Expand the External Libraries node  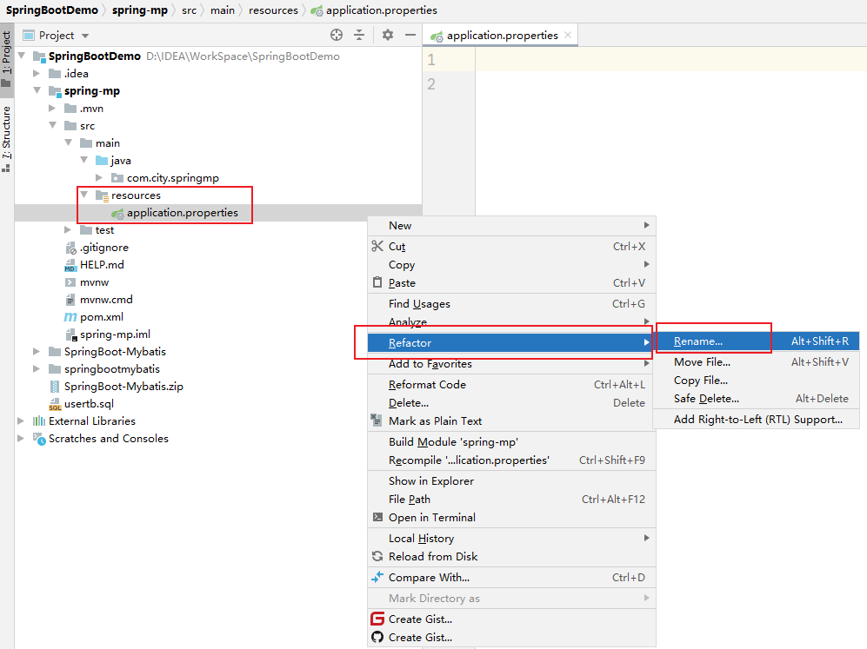point(21,421)
